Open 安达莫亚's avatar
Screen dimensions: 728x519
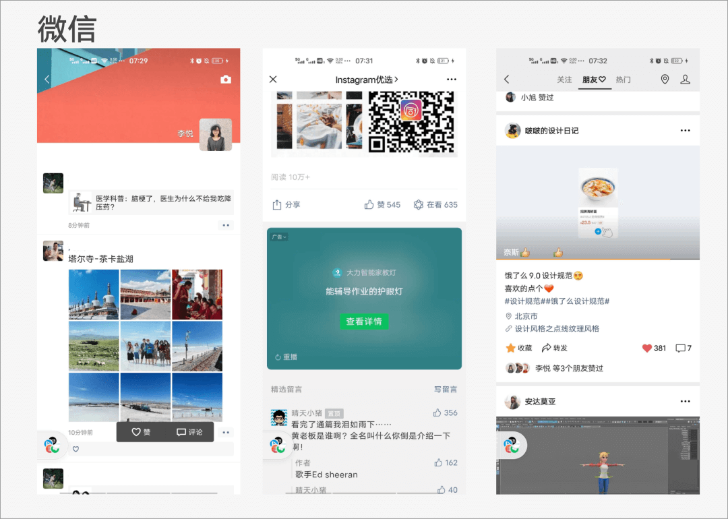point(512,402)
